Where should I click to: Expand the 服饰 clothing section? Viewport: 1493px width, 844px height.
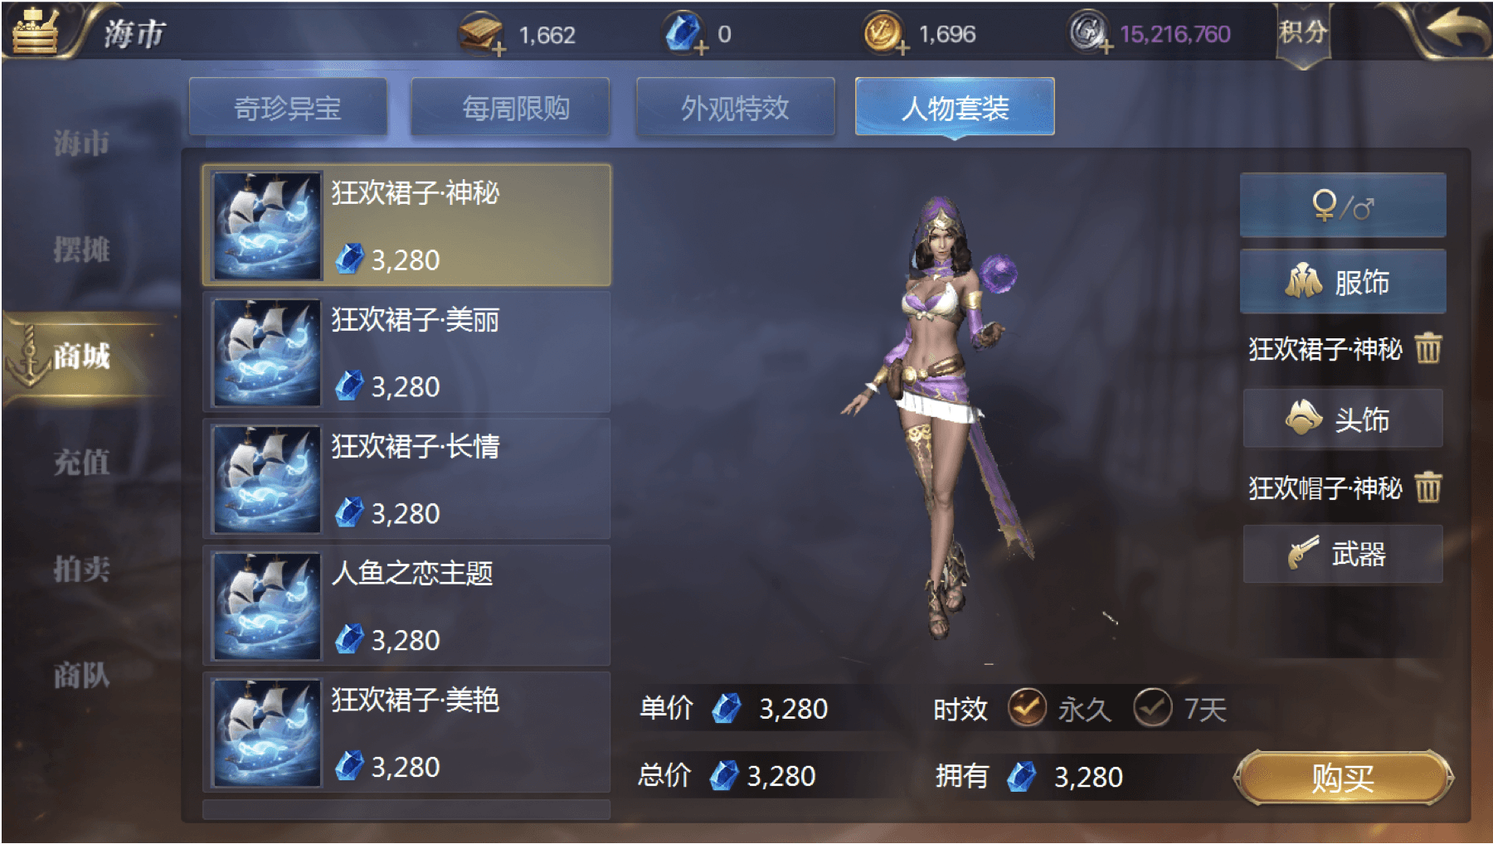click(x=1342, y=281)
